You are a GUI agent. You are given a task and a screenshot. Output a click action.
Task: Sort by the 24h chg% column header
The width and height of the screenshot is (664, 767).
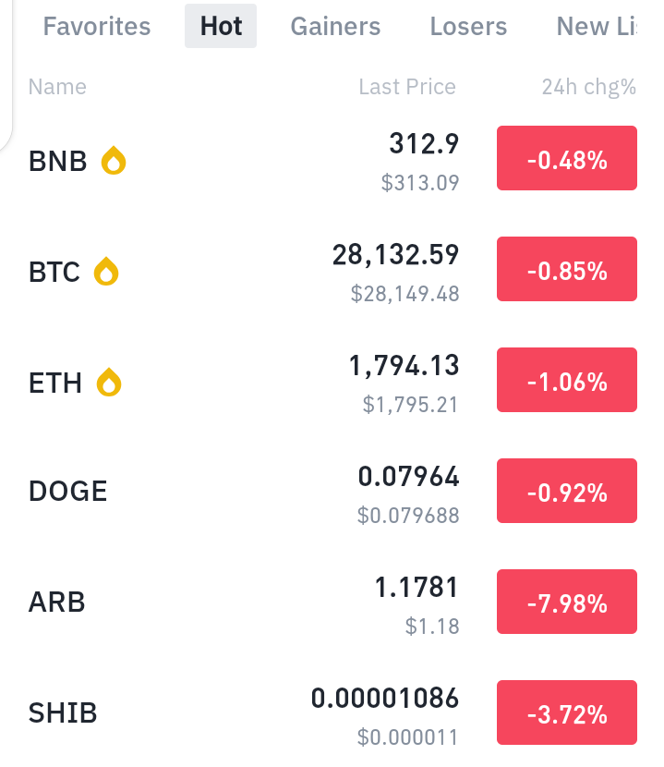(x=588, y=87)
